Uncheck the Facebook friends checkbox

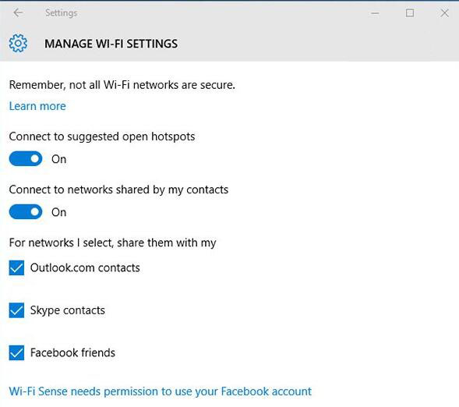coord(16,353)
